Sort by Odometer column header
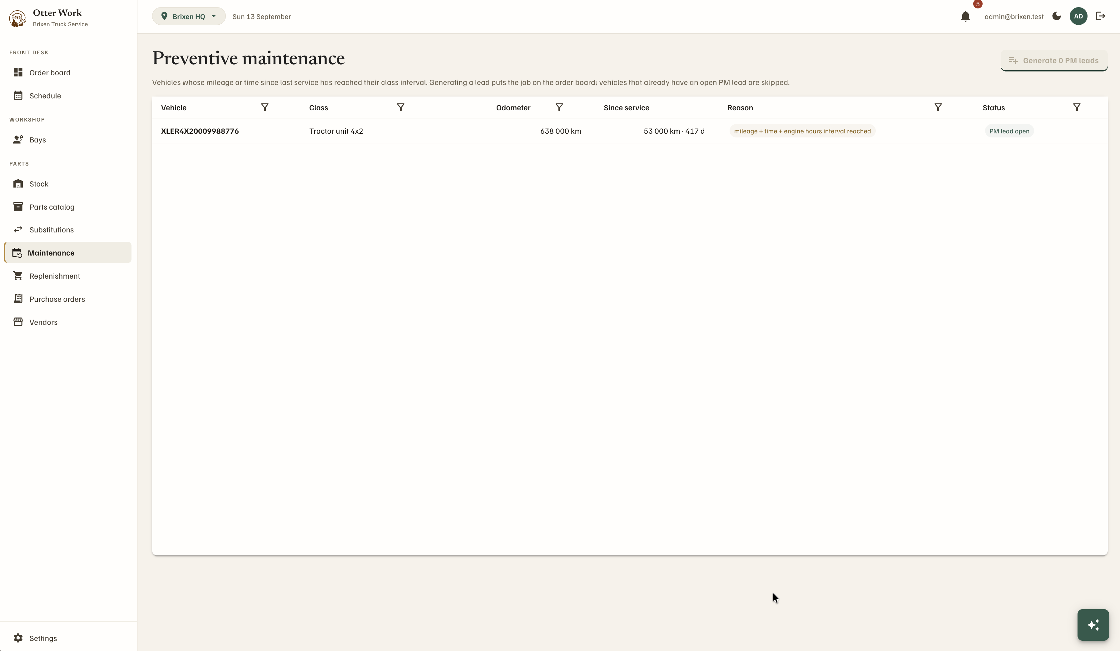Screen dimensions: 1120x651 tap(513, 107)
